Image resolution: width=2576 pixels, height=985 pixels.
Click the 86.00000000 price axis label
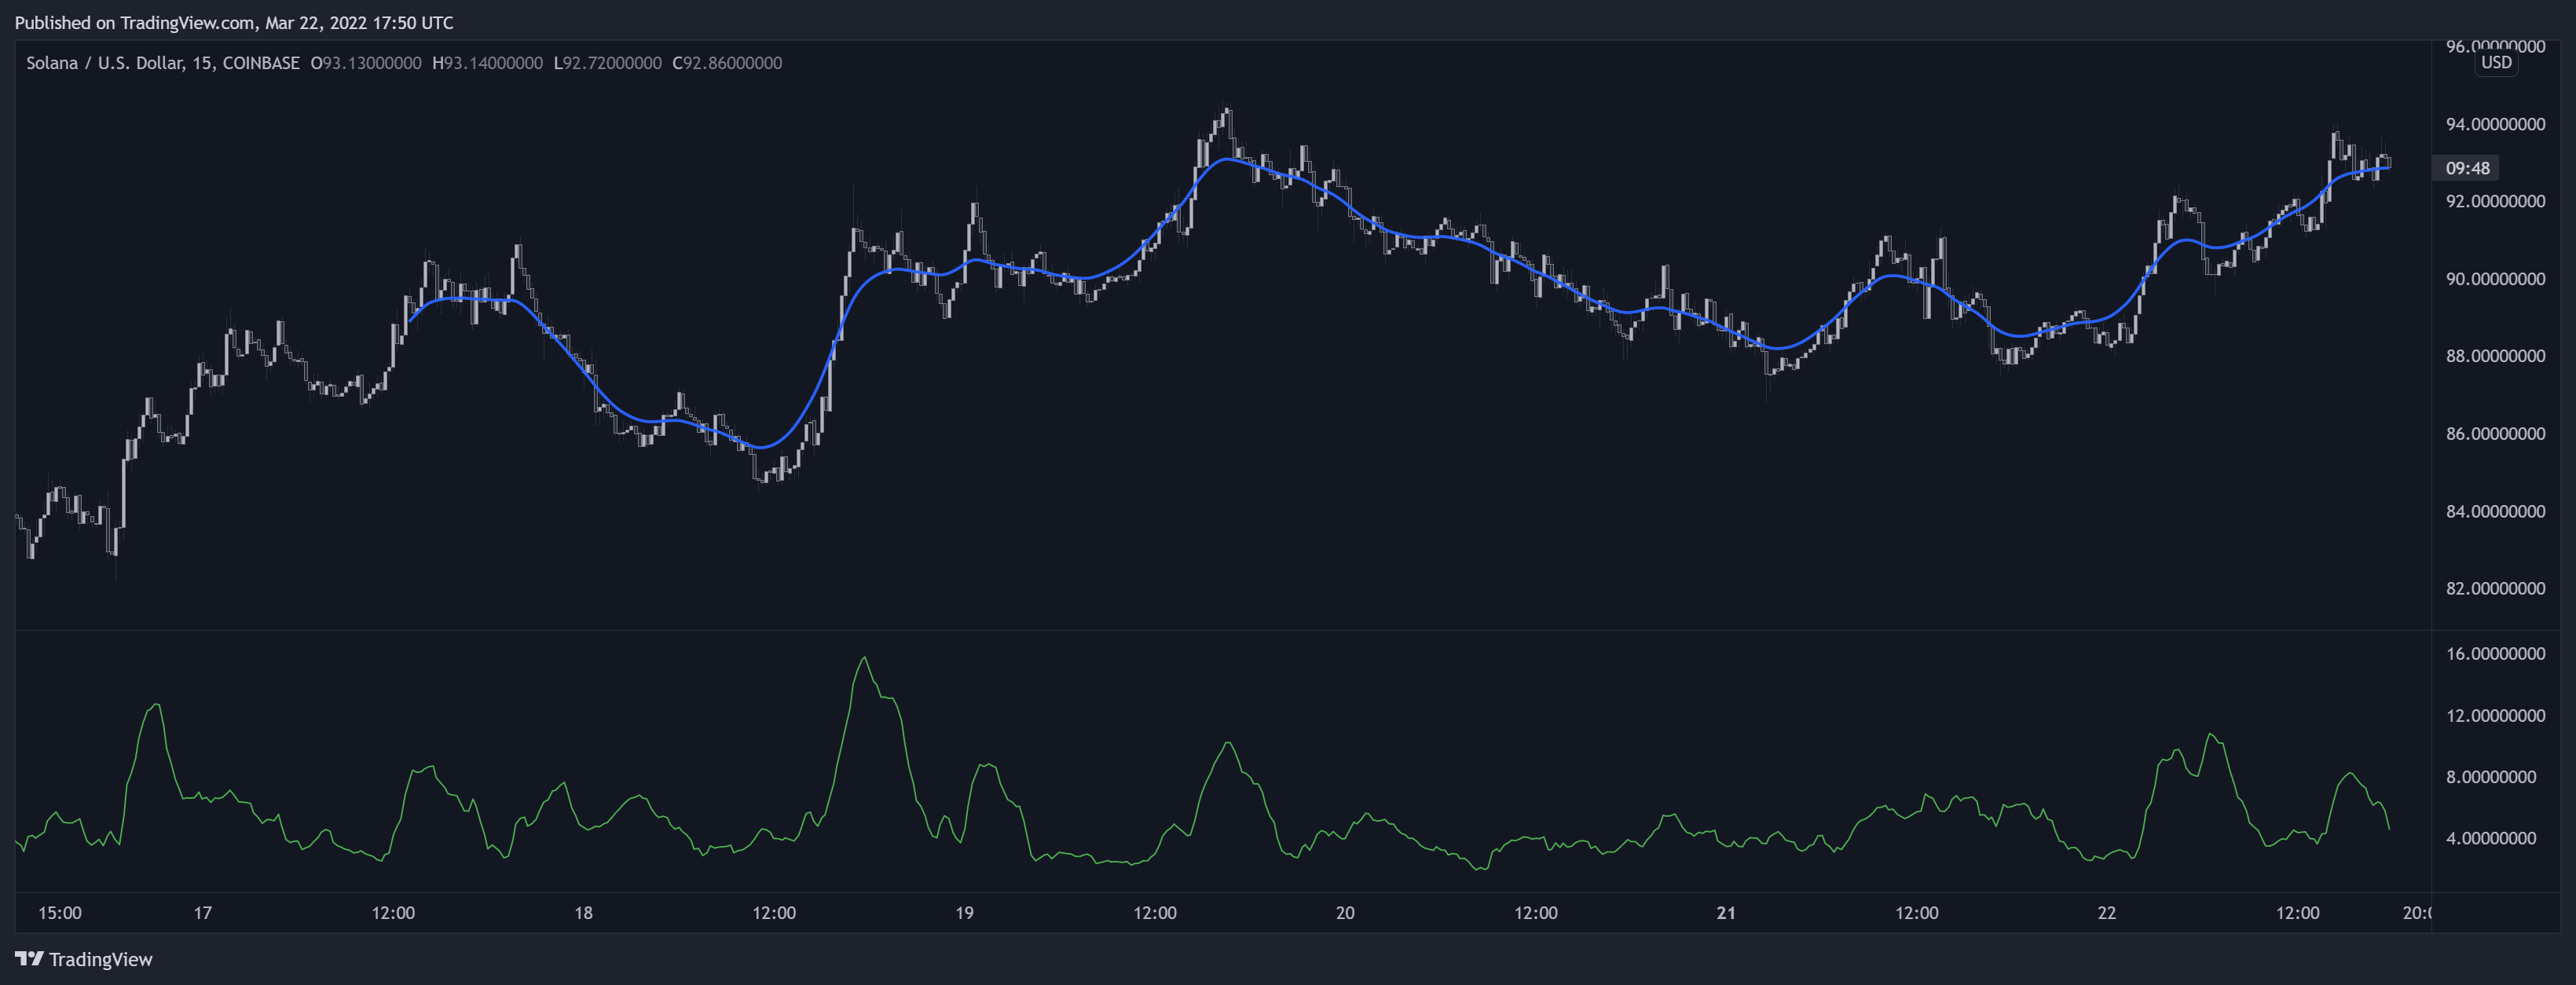2495,434
